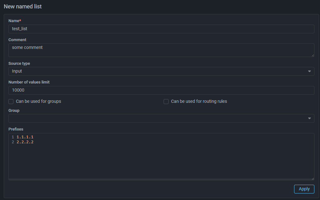Open the Source type select showing Input
The width and height of the screenshot is (320, 200).
point(156,71)
